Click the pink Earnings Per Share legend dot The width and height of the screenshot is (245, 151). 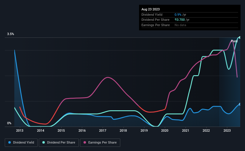(85, 142)
